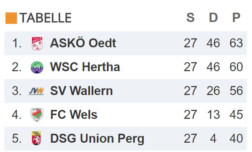This screenshot has height=152, width=252.
Task: Click the P column header
Action: pyautogui.click(x=236, y=18)
